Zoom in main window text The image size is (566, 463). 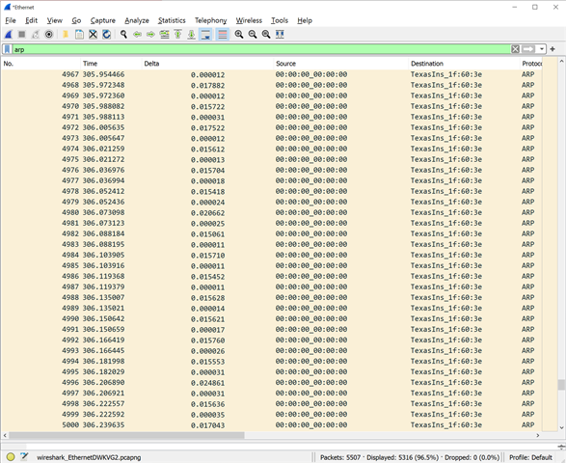pos(239,35)
